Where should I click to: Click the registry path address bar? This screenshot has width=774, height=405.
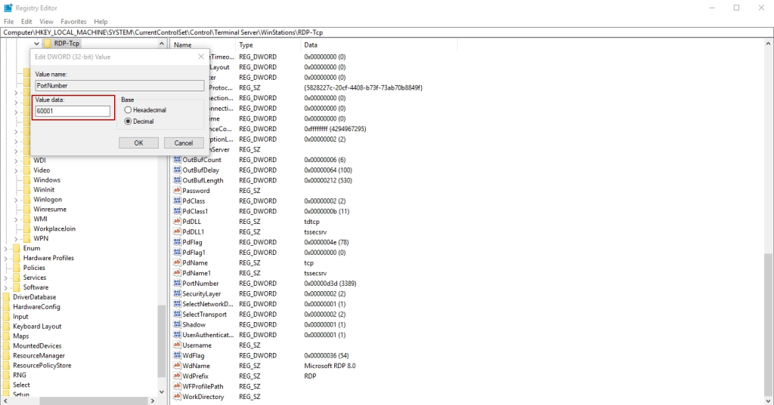(387, 32)
